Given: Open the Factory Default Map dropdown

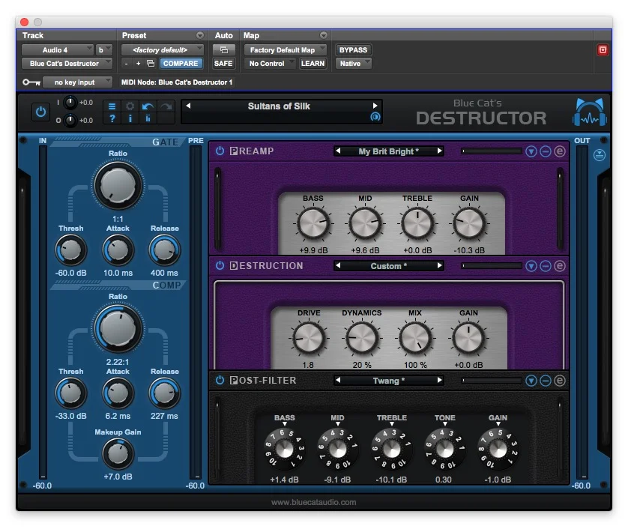Looking at the screenshot, I should pos(286,50).
